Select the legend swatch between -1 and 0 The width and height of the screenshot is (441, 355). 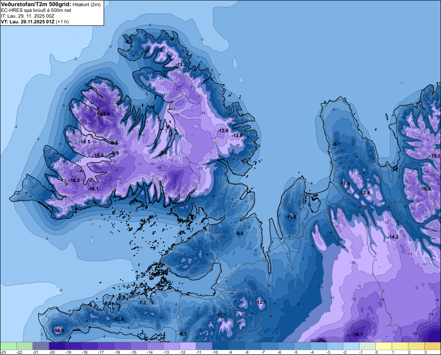click(367, 346)
